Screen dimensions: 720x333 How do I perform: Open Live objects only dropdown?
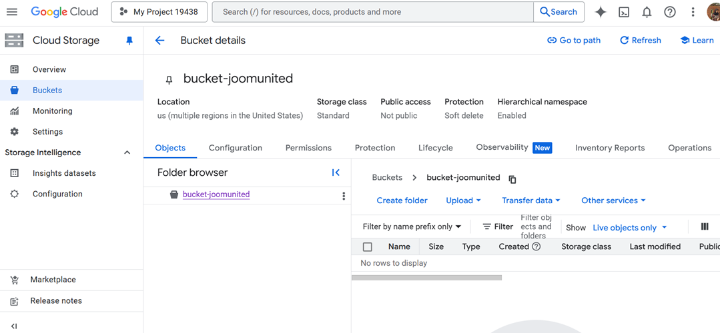[x=629, y=228]
